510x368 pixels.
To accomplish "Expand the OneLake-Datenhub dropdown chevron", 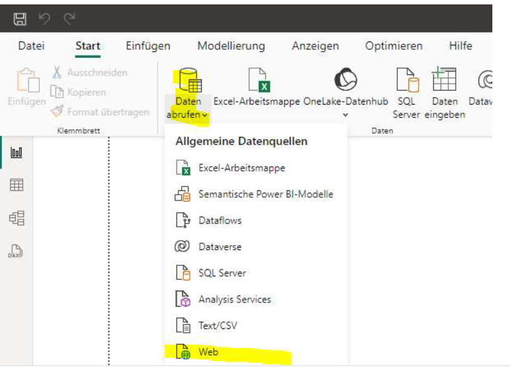I will pos(345,115).
